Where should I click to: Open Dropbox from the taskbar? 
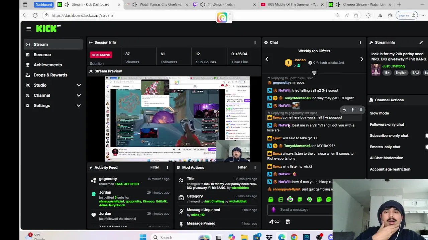click(269, 237)
